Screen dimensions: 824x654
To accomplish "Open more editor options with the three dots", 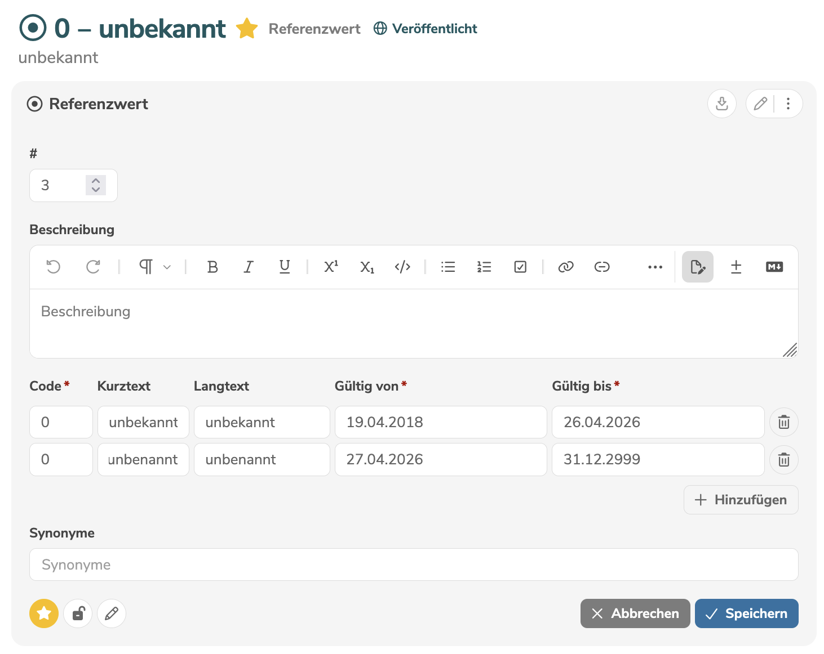I will (x=655, y=267).
